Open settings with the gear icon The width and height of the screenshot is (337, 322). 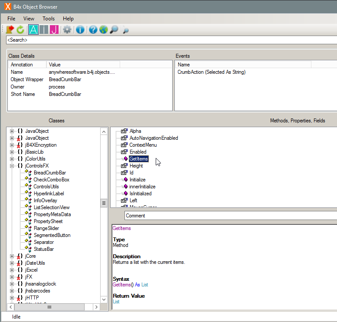pyautogui.click(x=67, y=30)
